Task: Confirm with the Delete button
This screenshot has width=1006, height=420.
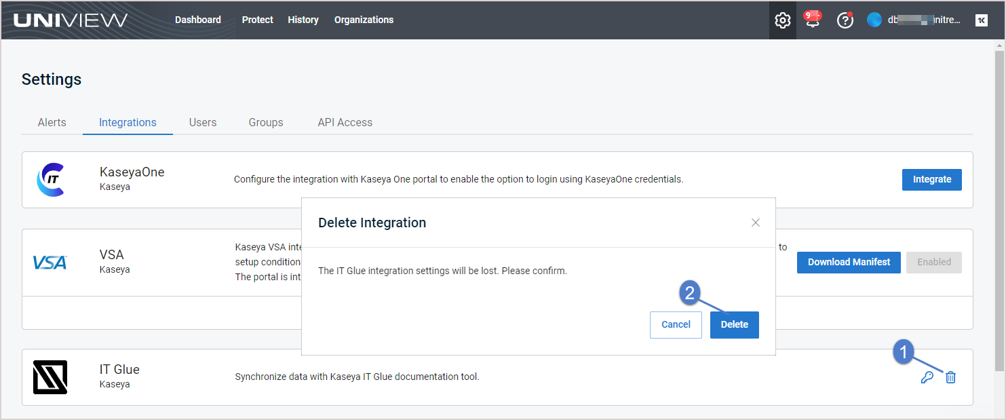Action: click(735, 325)
